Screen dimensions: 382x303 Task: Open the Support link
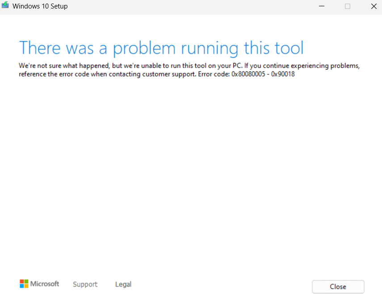(x=85, y=284)
